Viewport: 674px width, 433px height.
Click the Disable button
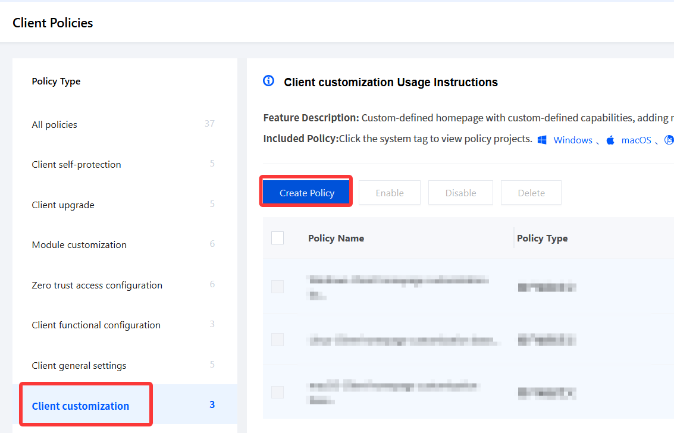point(460,193)
